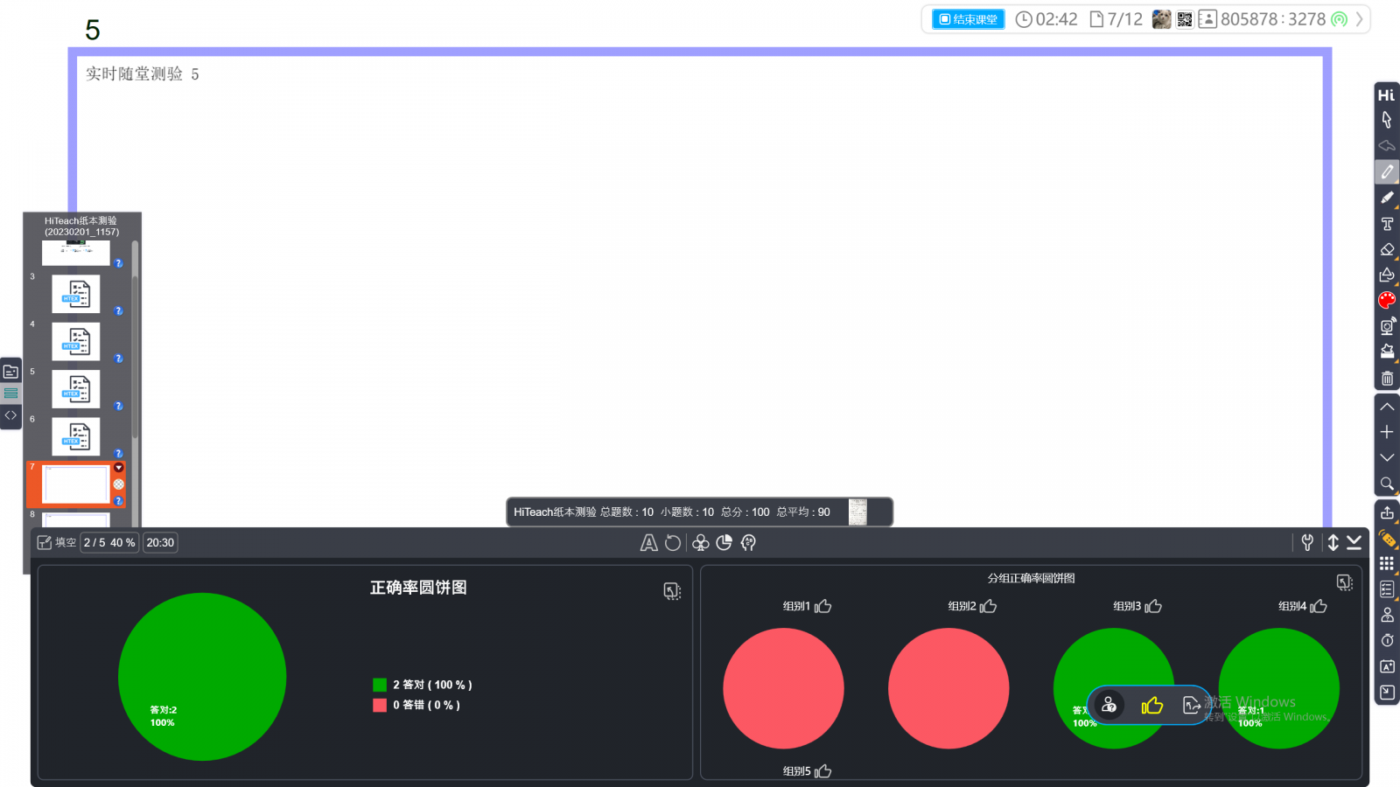1400x787 pixels.
Task: Open the red color palette
Action: (1387, 301)
